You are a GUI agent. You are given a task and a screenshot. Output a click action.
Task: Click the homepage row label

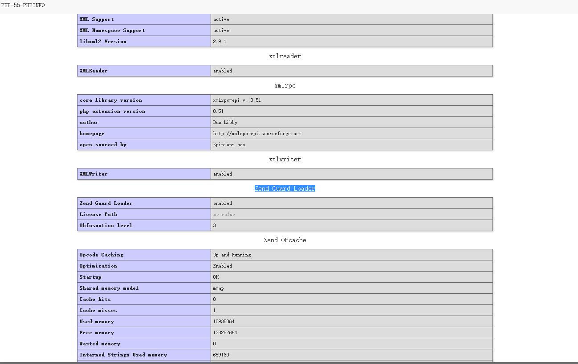92,133
